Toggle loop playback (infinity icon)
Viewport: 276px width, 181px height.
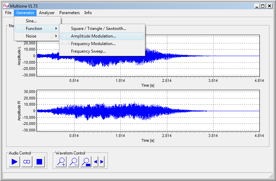tap(27, 162)
